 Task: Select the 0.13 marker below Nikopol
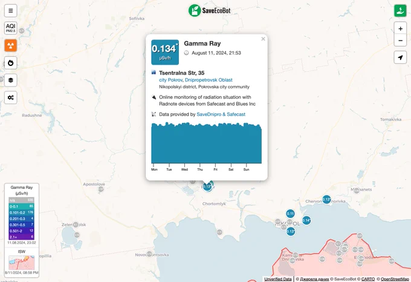(x=291, y=231)
